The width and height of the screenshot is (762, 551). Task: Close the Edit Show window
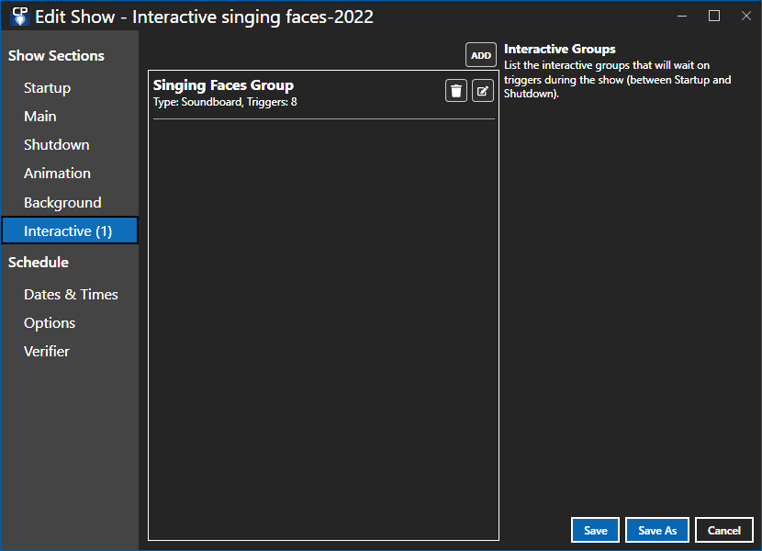746,16
